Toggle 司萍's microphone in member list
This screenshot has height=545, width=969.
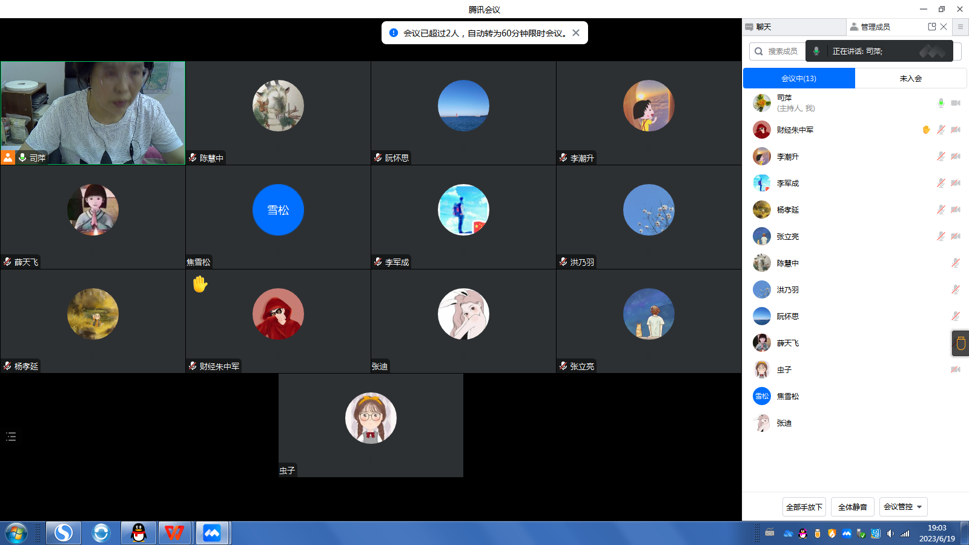[941, 103]
